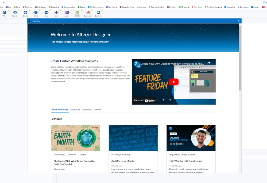Open the Parse tool category
The image size is (267, 183).
17,7
